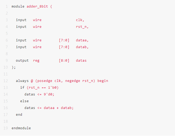Click the else keyword

24,101
